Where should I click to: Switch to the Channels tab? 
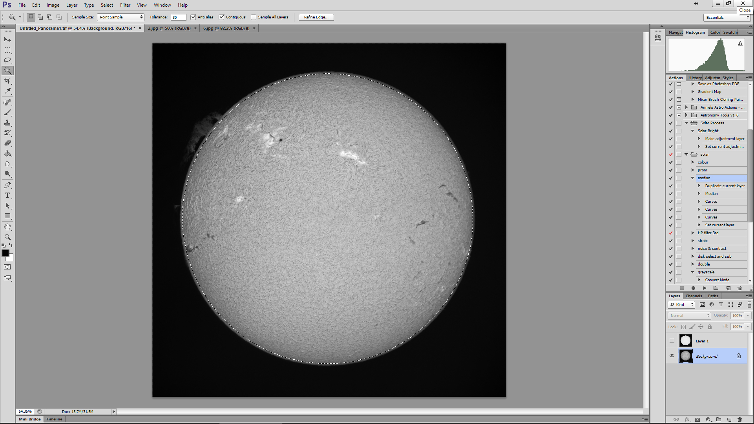tap(694, 296)
